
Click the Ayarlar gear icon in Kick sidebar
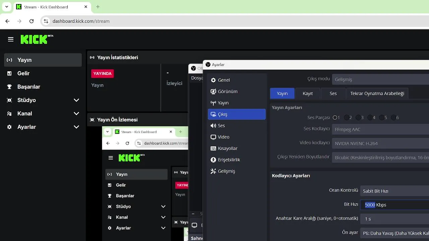(x=9, y=127)
